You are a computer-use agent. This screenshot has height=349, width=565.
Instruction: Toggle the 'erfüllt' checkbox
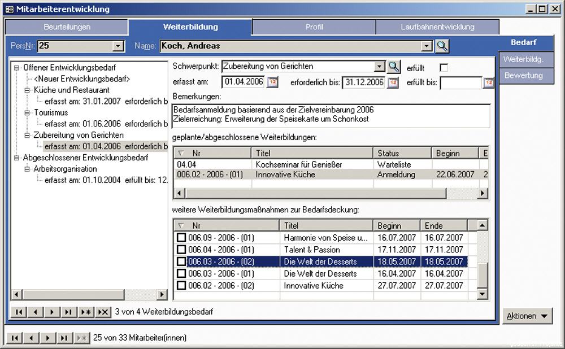tap(444, 68)
